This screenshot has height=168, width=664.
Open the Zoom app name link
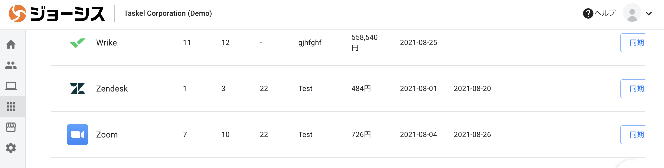[x=107, y=135]
